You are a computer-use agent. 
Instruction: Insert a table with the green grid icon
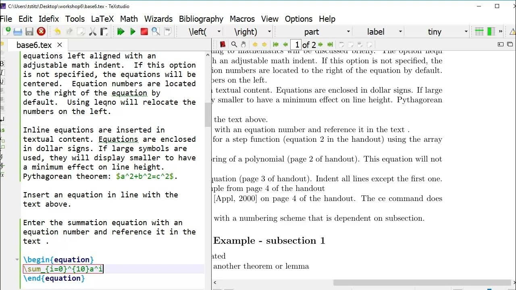(x=479, y=31)
